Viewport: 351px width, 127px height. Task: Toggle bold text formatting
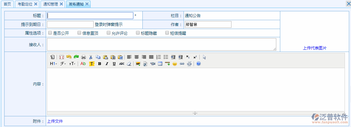[x=99, y=64]
